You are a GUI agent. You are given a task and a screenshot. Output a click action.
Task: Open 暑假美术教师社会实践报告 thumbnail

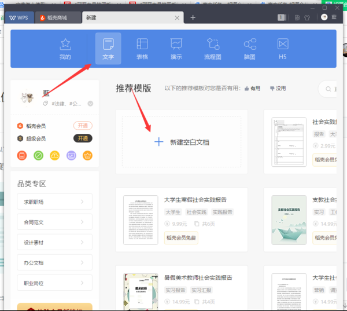pos(141,291)
